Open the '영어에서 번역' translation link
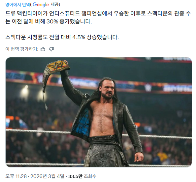196x182 pixels. click(17, 5)
